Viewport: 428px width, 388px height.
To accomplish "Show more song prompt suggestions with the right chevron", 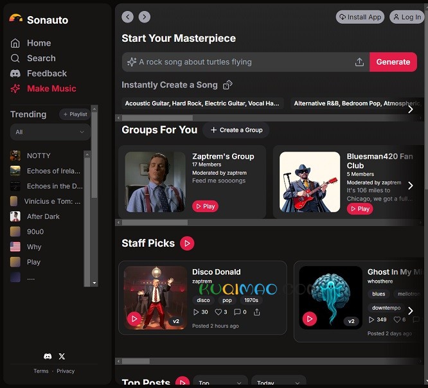I will coord(410,109).
